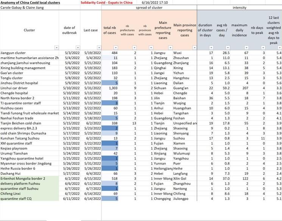
Task: Open avg nb cases per day filter
Action: coord(228,48)
